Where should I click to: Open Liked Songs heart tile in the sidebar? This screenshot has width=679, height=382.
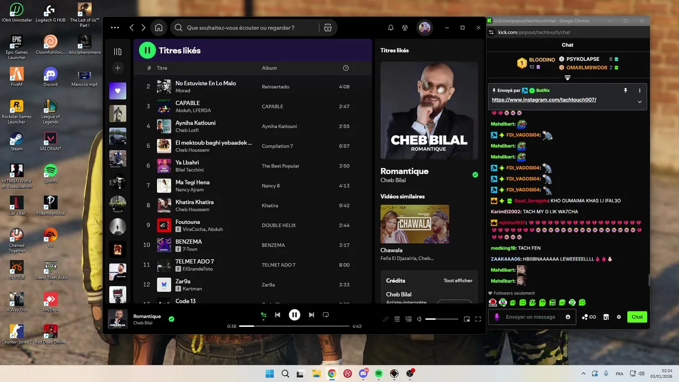tap(118, 91)
